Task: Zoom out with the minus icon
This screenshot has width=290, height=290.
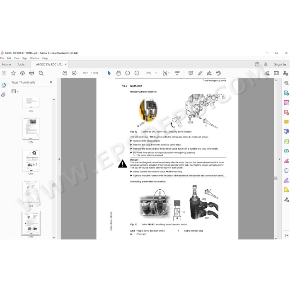Action: pyautogui.click(x=128, y=73)
